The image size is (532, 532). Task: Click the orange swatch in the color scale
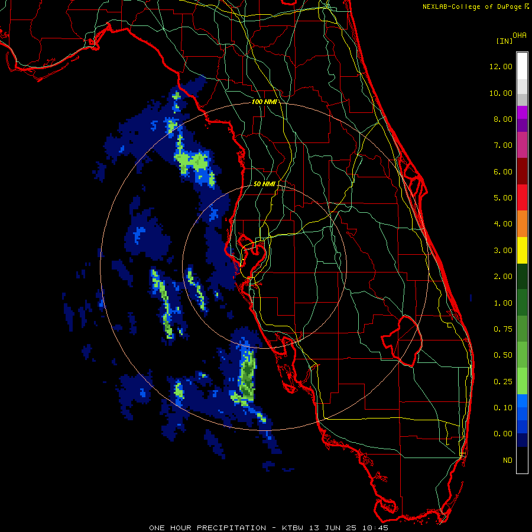click(522, 224)
